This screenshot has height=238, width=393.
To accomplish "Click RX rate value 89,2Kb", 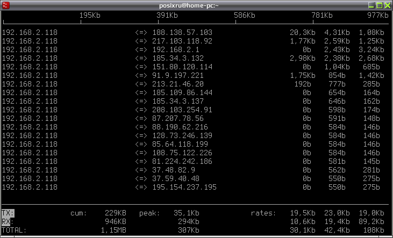I will click(371, 222).
